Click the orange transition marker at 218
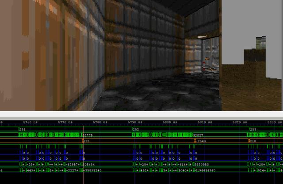Screen dimensions: 283x184 pyautogui.click(x=249, y=141)
